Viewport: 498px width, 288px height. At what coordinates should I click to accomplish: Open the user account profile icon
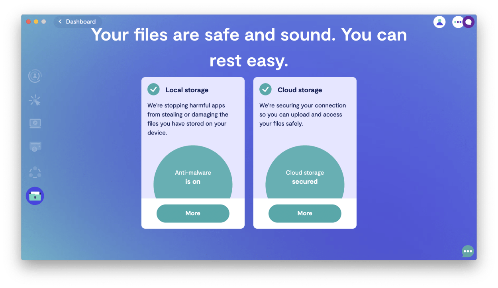[x=439, y=22]
